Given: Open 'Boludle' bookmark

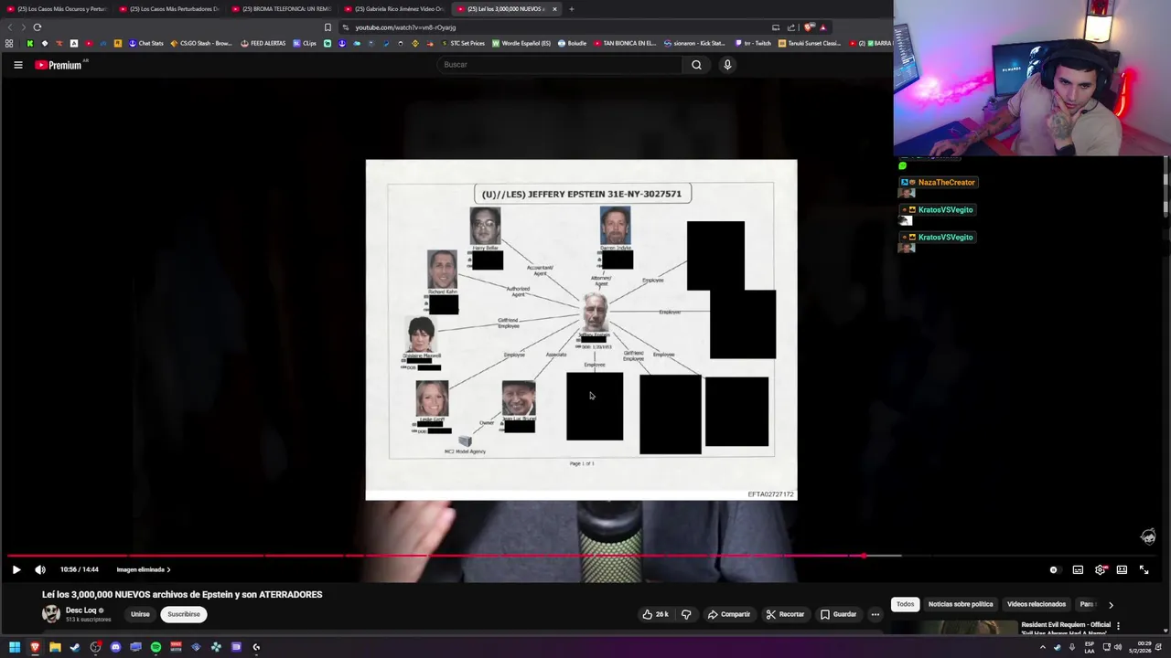Looking at the screenshot, I should tap(572, 43).
